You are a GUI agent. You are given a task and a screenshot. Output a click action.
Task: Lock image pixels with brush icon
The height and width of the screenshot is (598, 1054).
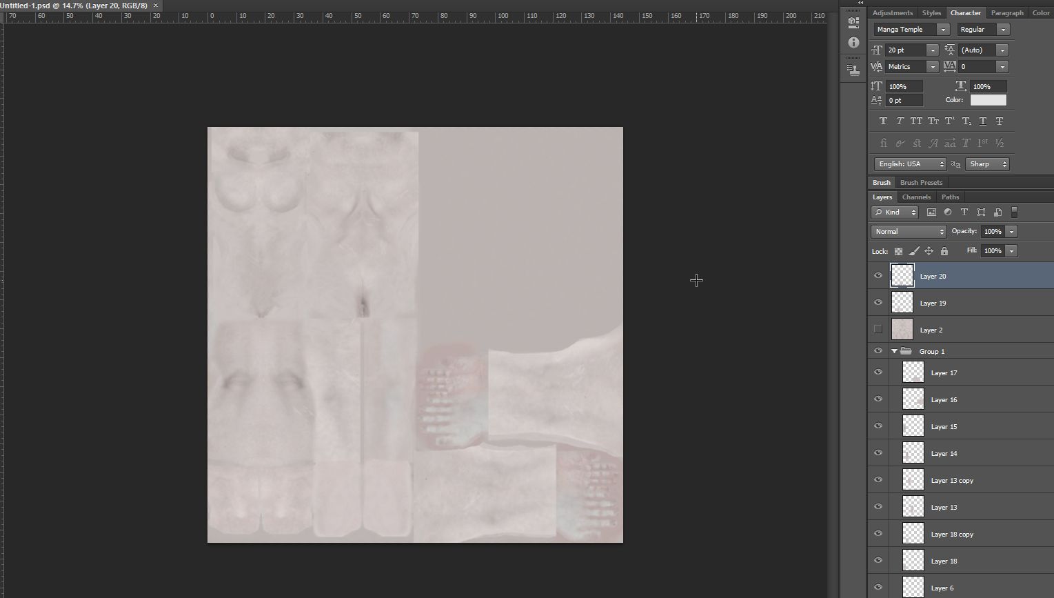(914, 251)
